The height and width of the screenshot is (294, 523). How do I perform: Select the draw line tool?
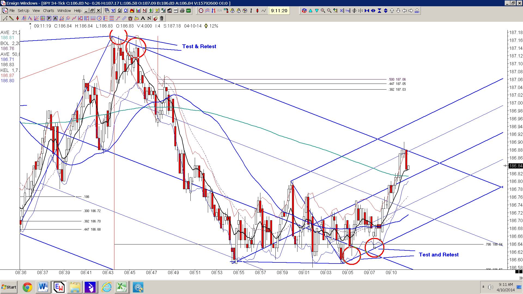tap(5, 18)
